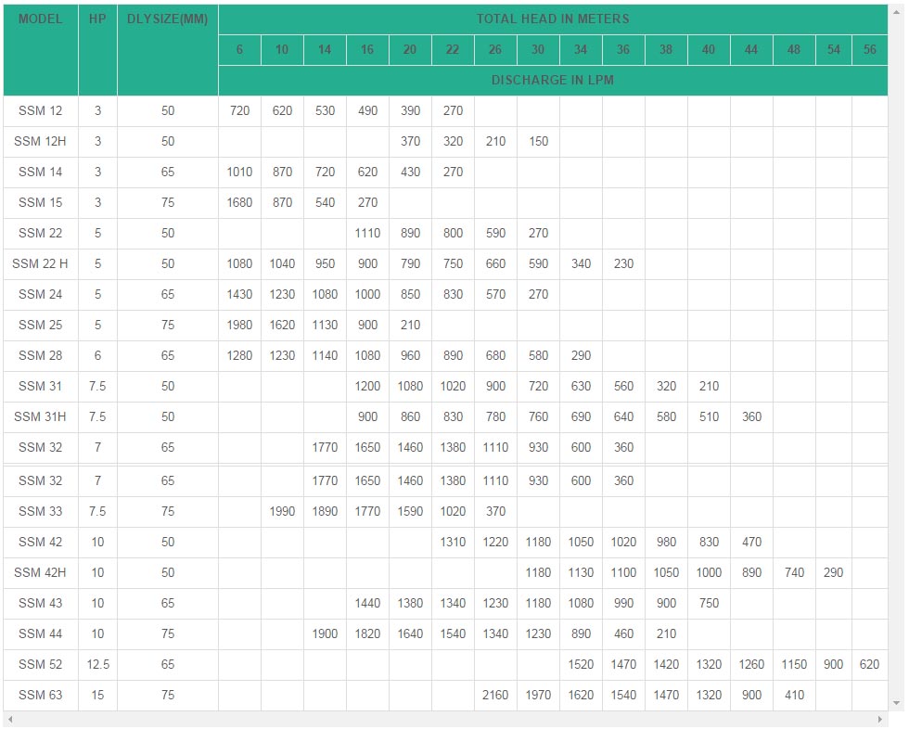Click the 2160 discharge value
909x742 pixels.
(495, 695)
